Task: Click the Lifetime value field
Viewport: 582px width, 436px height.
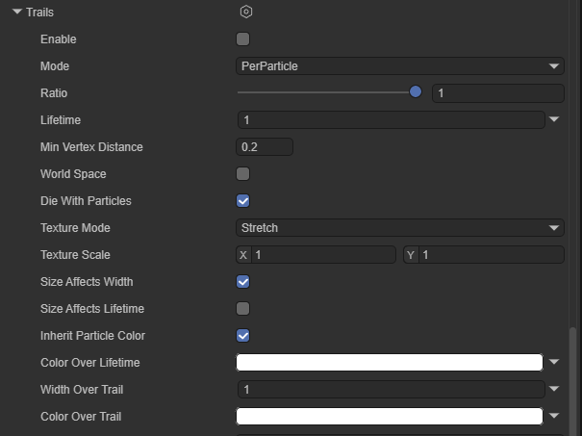Action: [391, 120]
